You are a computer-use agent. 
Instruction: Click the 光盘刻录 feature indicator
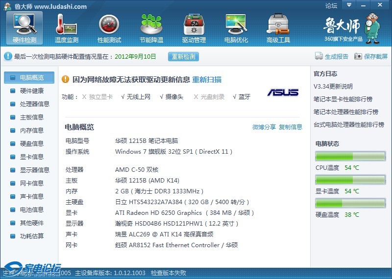coord(209,97)
